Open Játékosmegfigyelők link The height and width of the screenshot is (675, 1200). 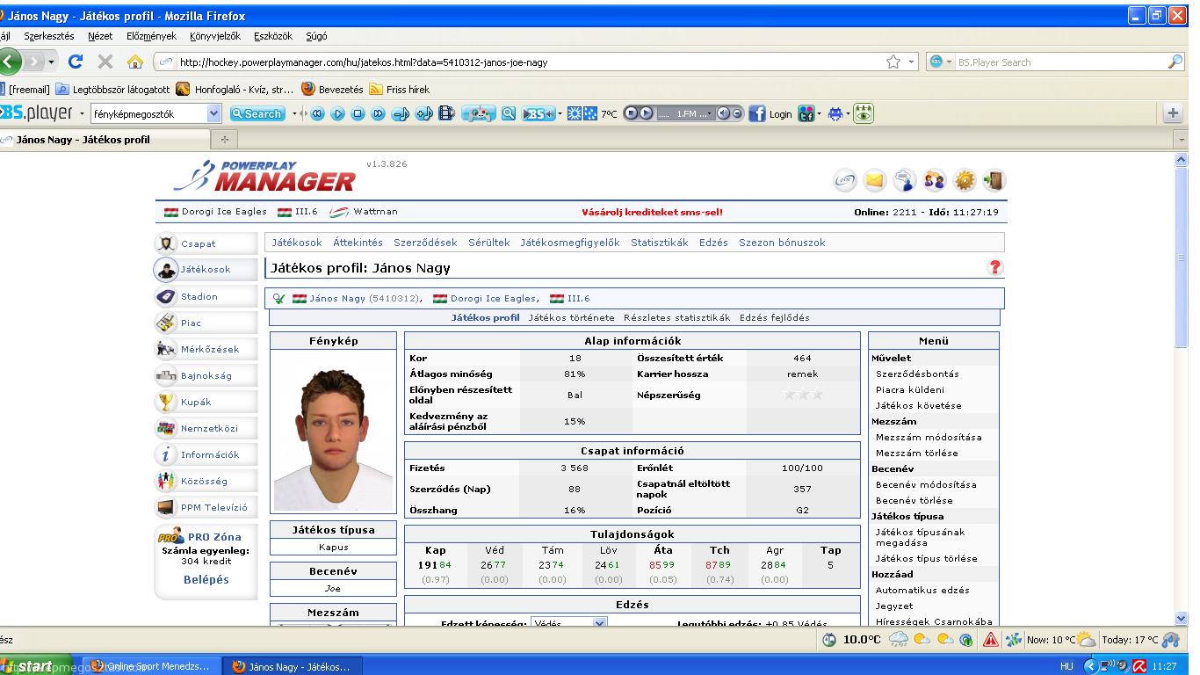coord(570,243)
